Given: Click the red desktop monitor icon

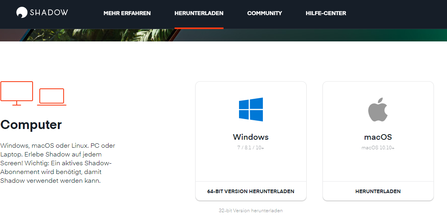Looking at the screenshot, I should 17,93.
